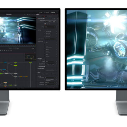Open the dropdown beneath the four checkboxes
127x127 pixels.
tap(50, 39)
